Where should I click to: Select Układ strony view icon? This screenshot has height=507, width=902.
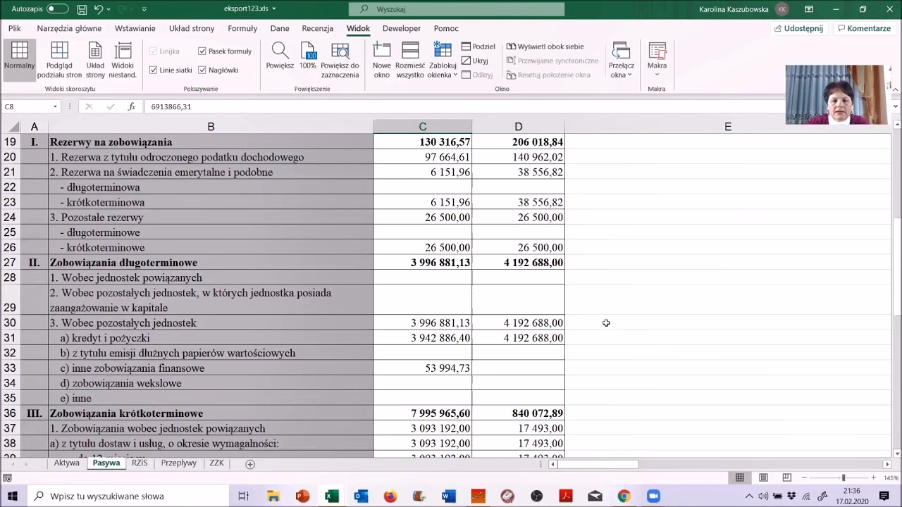pyautogui.click(x=95, y=51)
